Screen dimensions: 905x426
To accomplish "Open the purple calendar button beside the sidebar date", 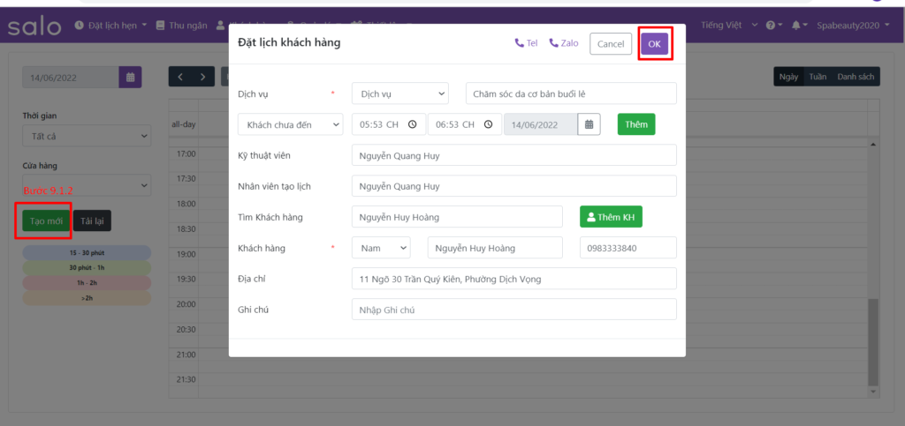I will (131, 78).
